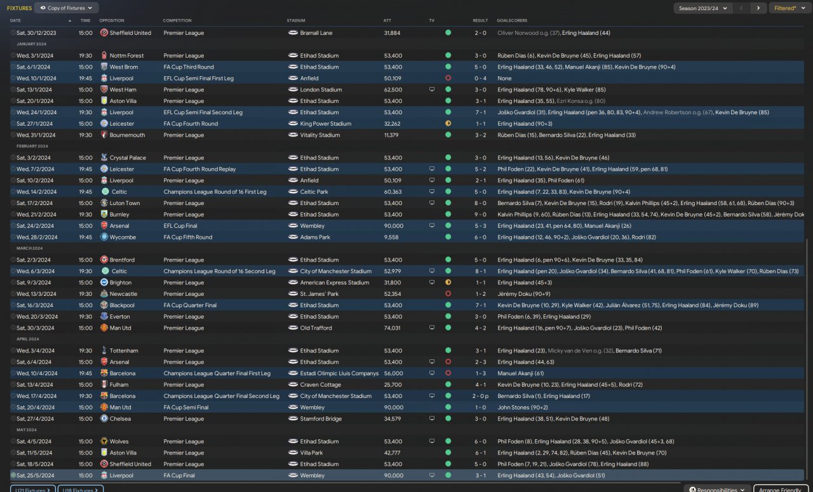Click the TV icon on the Chelsea row

coord(432,419)
